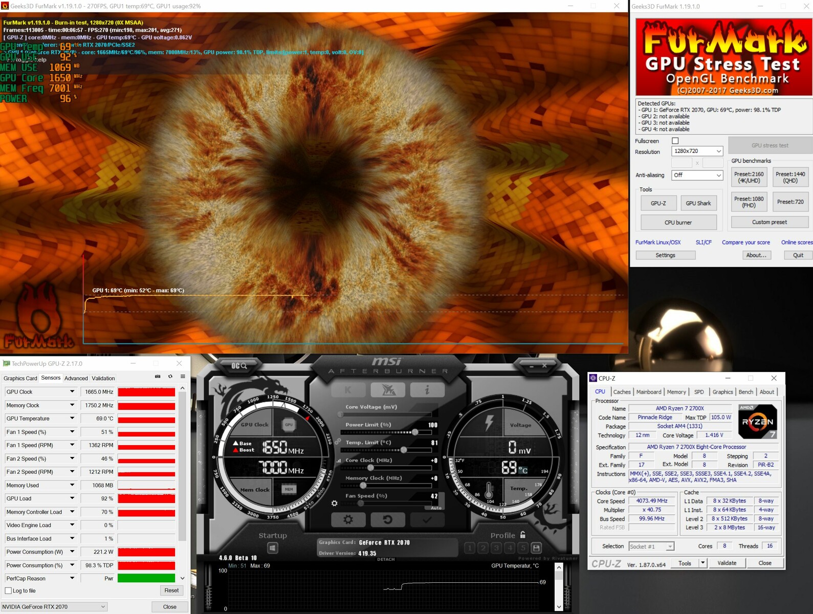The height and width of the screenshot is (614, 813).
Task: Apply Afterburner settings with the checkmark
Action: 427,519
